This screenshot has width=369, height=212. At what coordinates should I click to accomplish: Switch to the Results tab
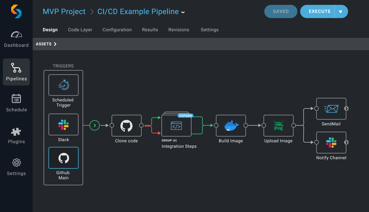tap(150, 30)
